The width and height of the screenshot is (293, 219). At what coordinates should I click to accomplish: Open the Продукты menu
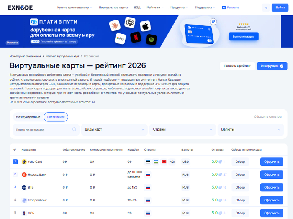pyautogui.click(x=179, y=8)
